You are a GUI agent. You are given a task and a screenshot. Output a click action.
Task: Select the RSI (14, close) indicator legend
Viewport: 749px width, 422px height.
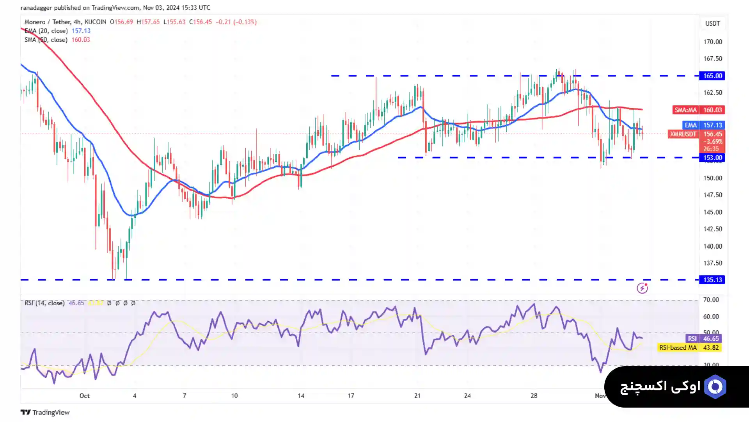coord(44,303)
